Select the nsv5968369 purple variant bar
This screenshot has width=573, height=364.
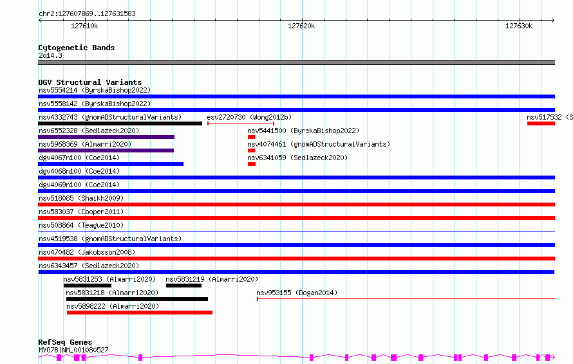[106, 150]
